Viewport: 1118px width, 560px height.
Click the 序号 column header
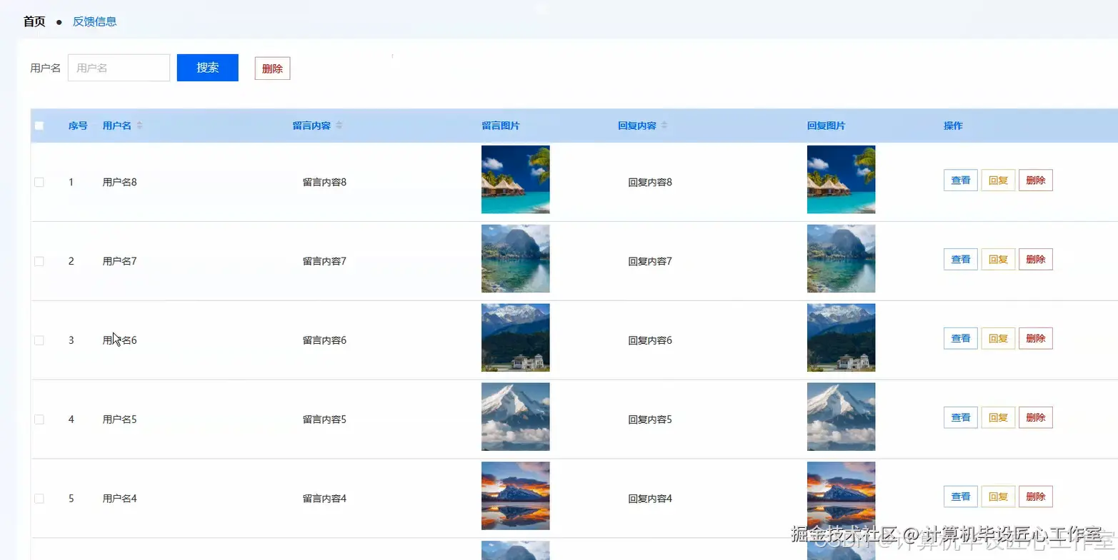point(78,126)
